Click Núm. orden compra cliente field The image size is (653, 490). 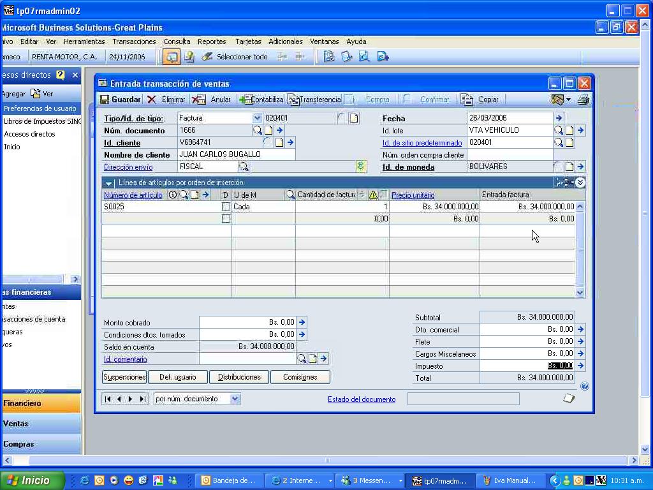[x=510, y=154]
